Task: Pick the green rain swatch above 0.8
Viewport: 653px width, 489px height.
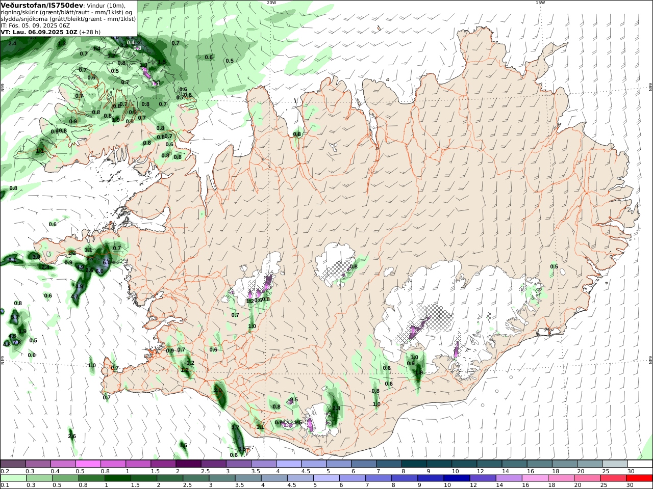Action: tap(91, 478)
